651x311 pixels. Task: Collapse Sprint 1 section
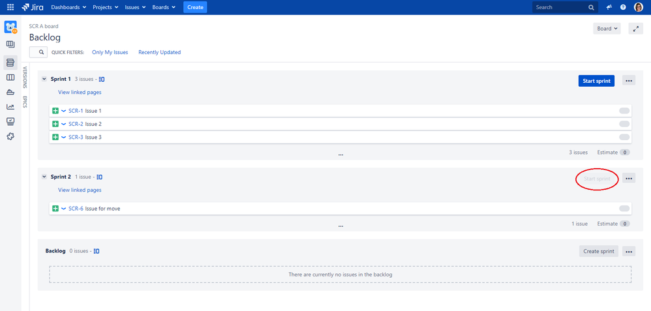[x=44, y=79]
